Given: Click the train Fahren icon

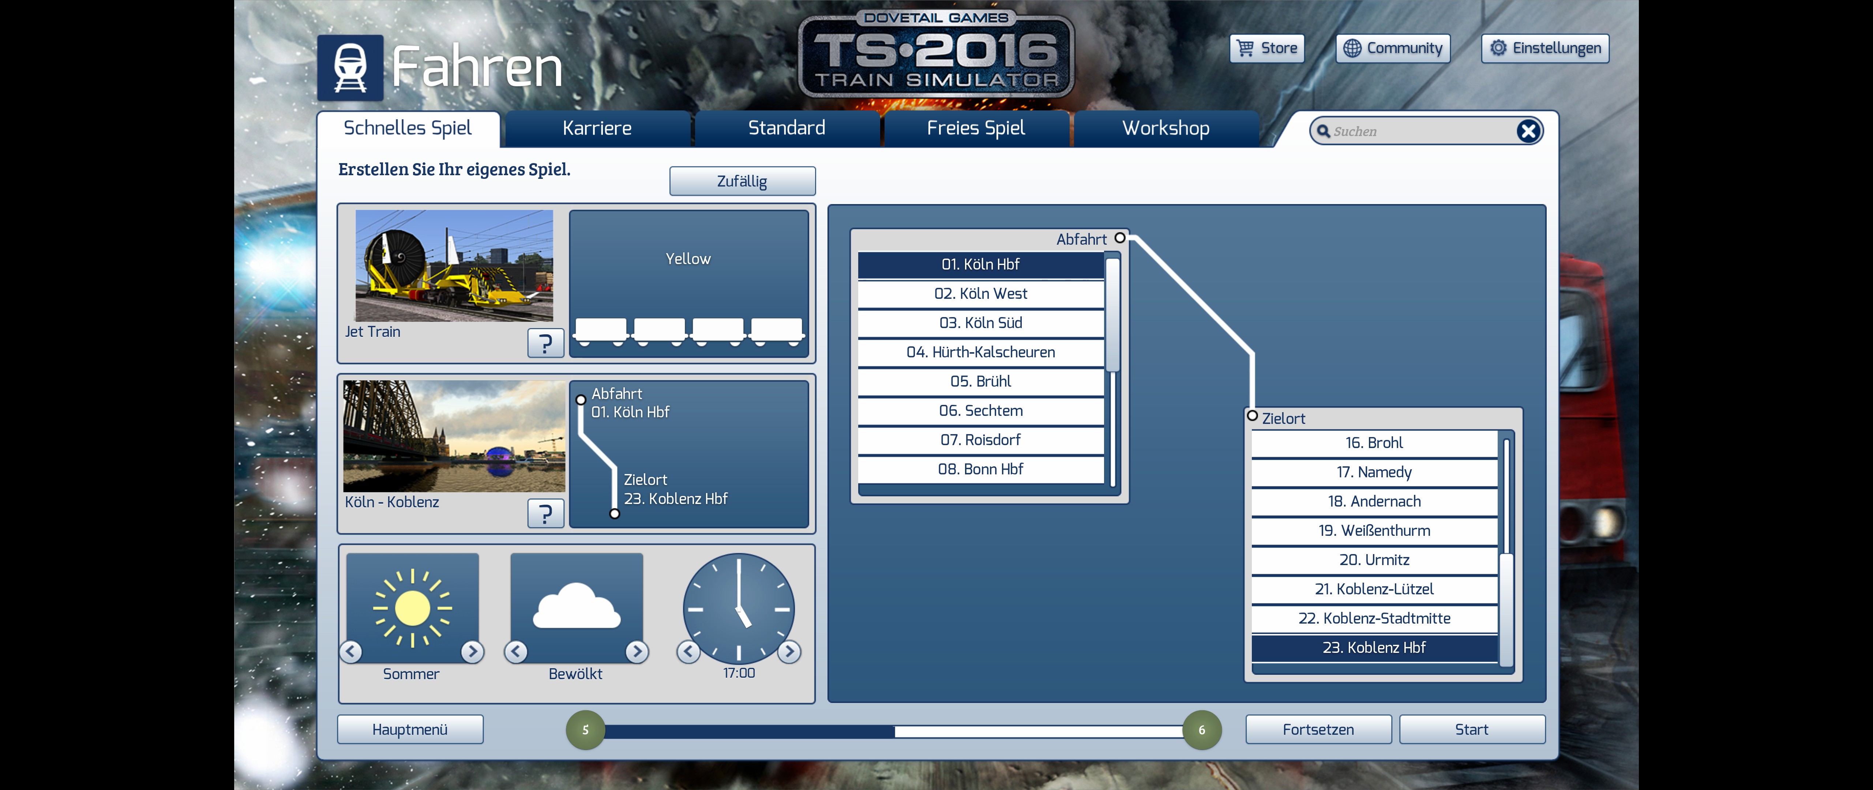Looking at the screenshot, I should click(x=350, y=68).
